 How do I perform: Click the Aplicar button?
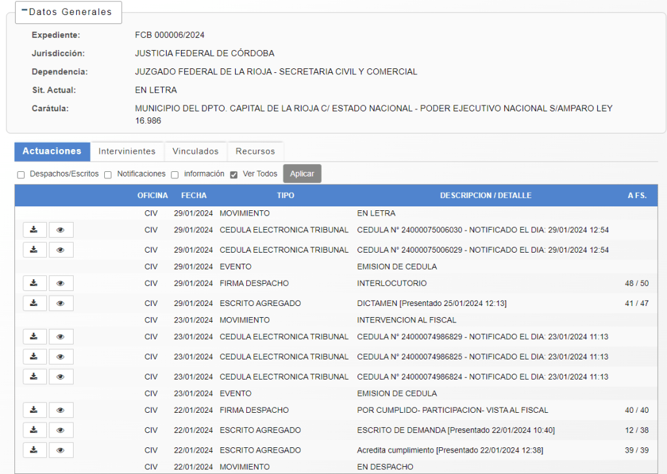302,173
